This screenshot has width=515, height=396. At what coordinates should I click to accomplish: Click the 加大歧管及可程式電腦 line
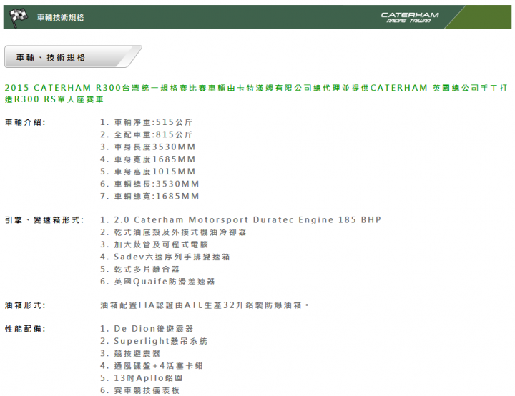[x=154, y=244]
